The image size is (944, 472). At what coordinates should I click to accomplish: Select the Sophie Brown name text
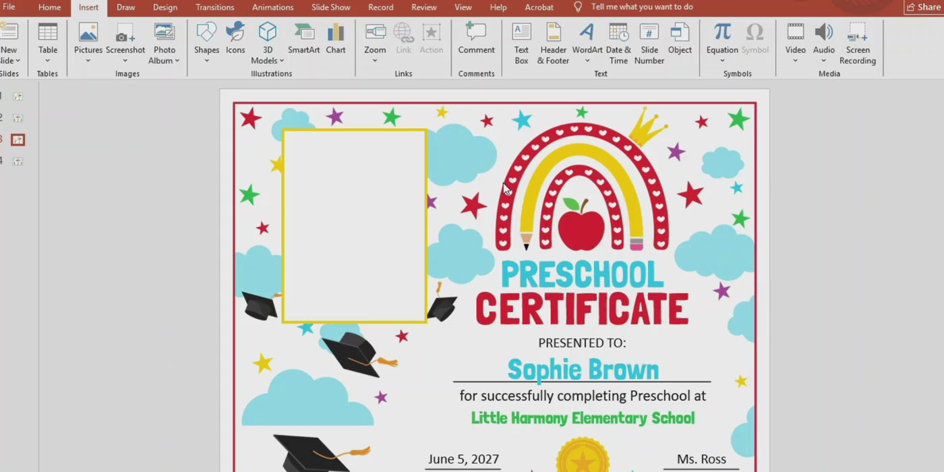[583, 370]
